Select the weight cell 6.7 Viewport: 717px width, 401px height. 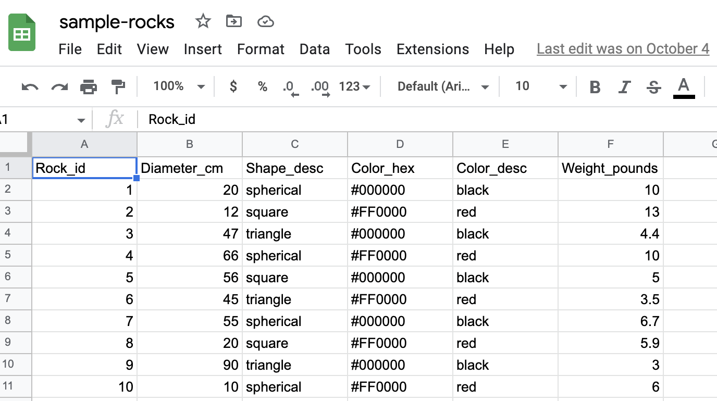[611, 321]
